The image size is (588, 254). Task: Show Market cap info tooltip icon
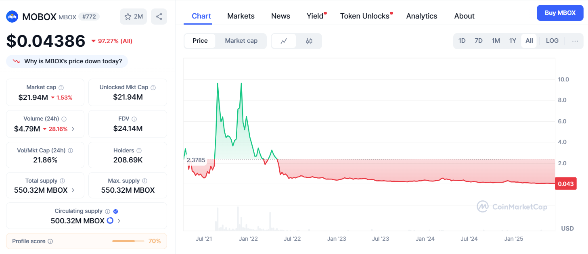[x=61, y=87]
